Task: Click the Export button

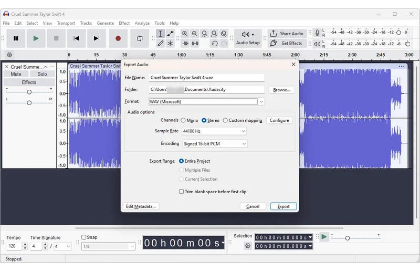Action: tap(283, 206)
